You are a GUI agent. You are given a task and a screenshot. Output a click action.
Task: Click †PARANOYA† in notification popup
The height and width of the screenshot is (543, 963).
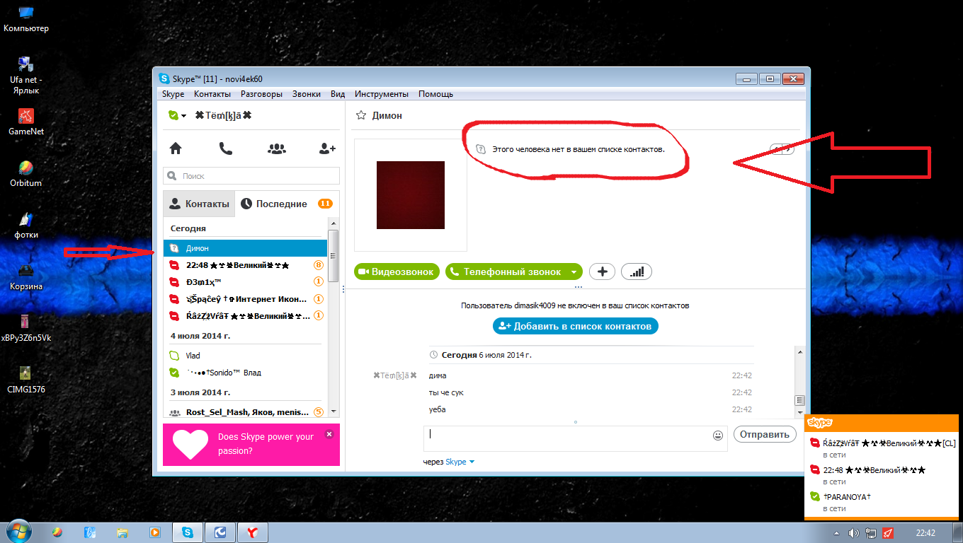(847, 496)
